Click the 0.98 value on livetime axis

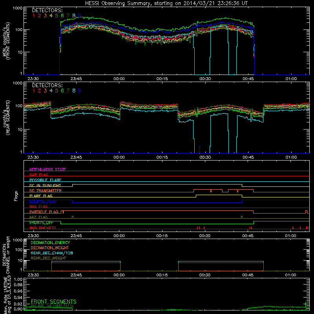pyautogui.click(x=18, y=285)
